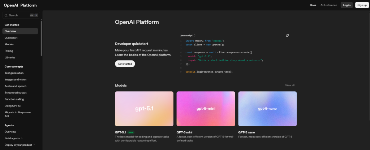The image size is (370, 150).
Task: Click the Log in button
Action: tap(347, 5)
